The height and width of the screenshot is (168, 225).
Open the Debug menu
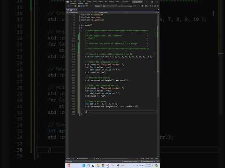(100, 1)
